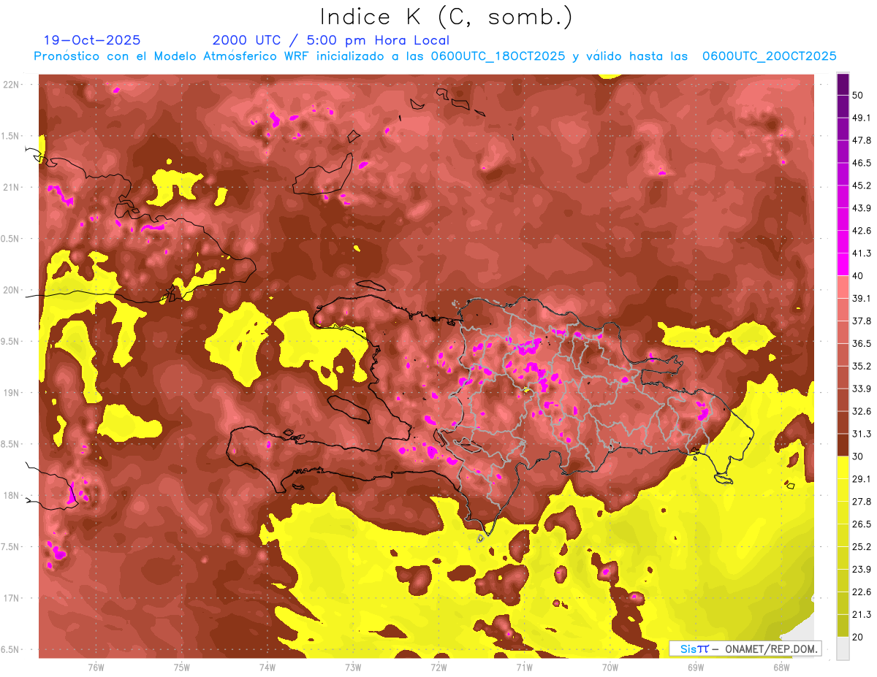
Task: Click the "20N" latitude label
Action: coord(12,290)
